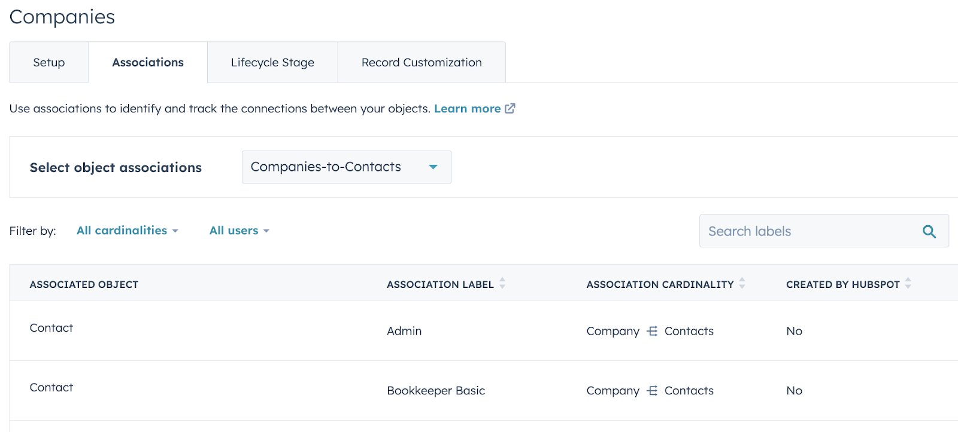Click the cardinality icon in Admin row
Screen dimensions: 958x432
tap(652, 331)
